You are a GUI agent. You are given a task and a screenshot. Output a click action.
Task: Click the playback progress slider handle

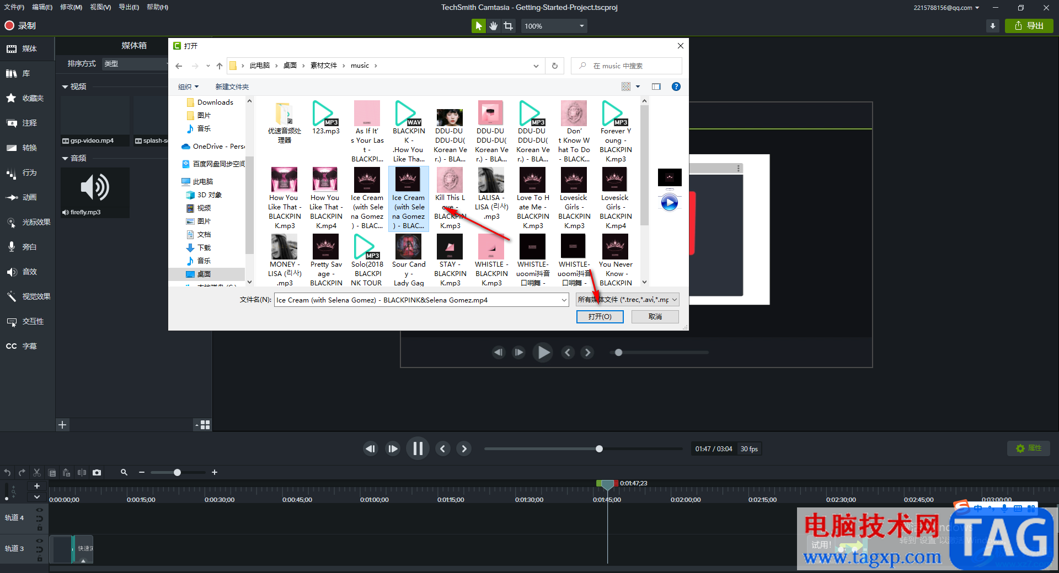(x=599, y=448)
